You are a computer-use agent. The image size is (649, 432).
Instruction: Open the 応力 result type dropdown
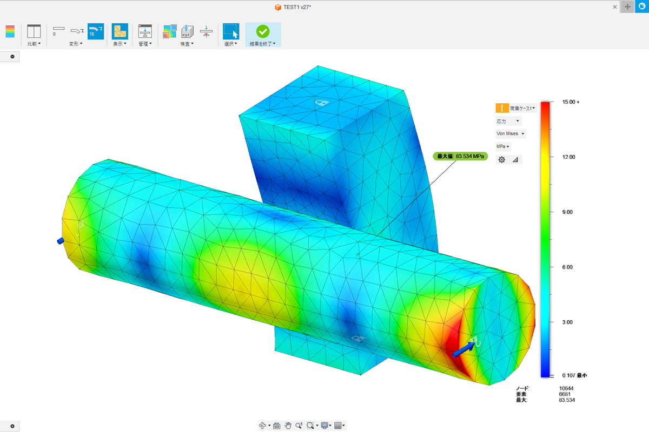[x=508, y=121]
